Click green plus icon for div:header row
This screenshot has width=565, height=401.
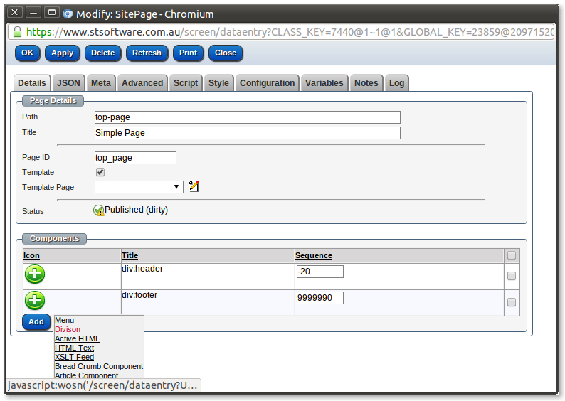tap(35, 274)
